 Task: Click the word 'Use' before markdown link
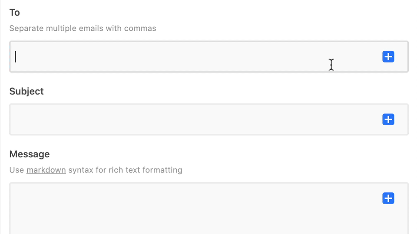pyautogui.click(x=17, y=170)
